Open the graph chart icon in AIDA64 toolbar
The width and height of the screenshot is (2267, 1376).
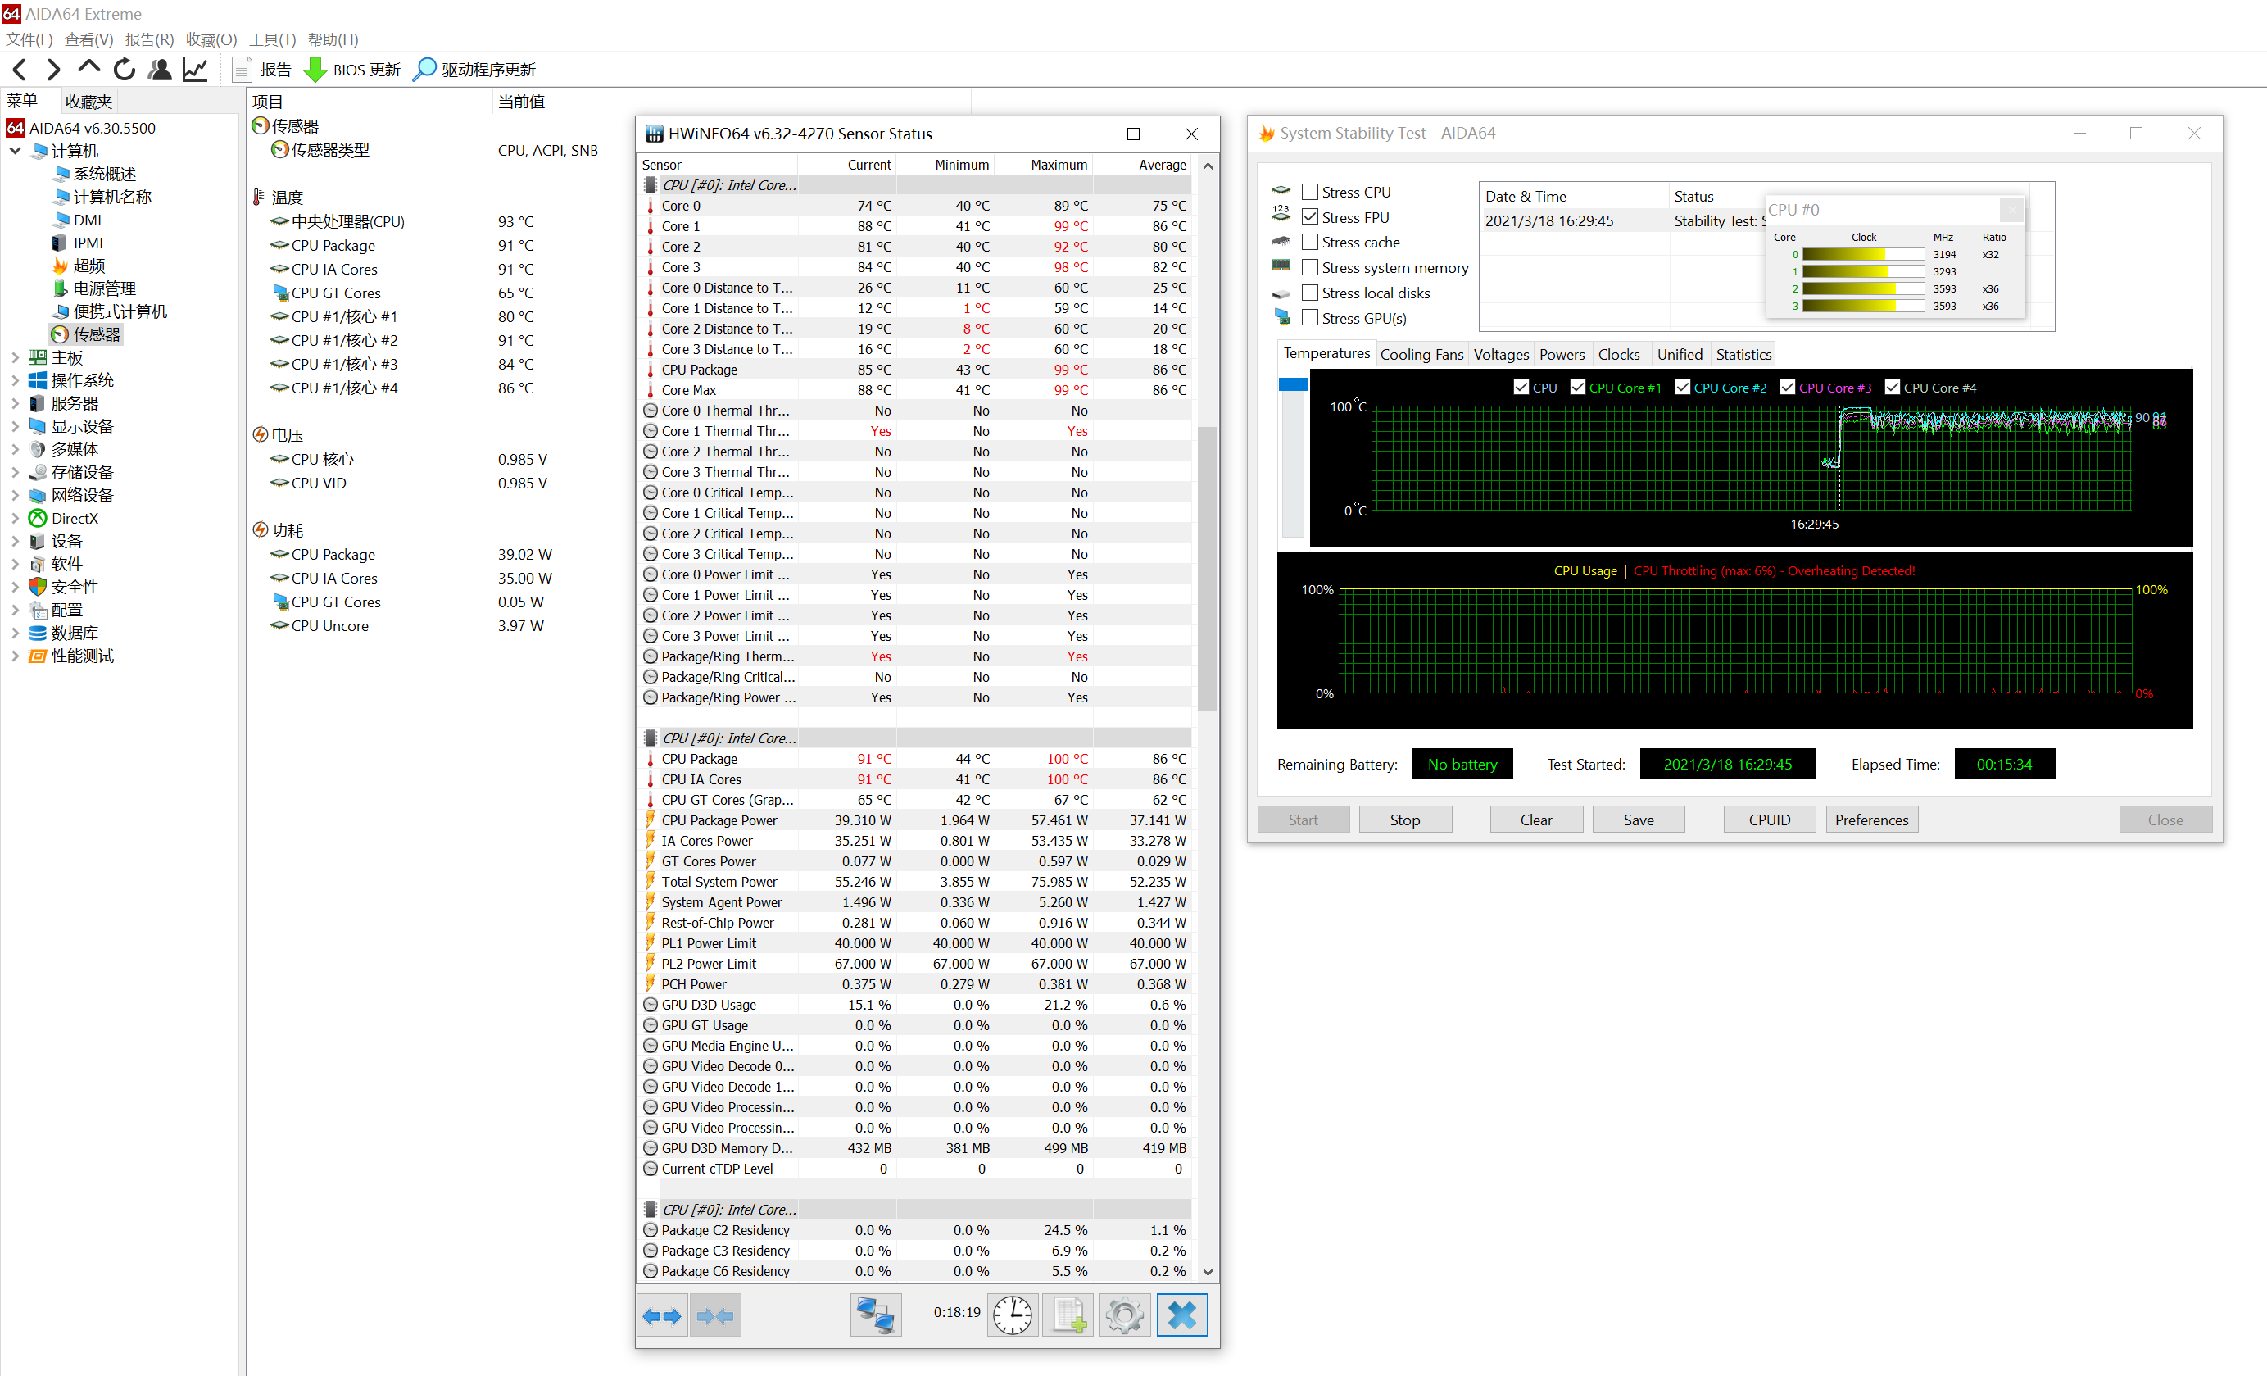point(195,69)
